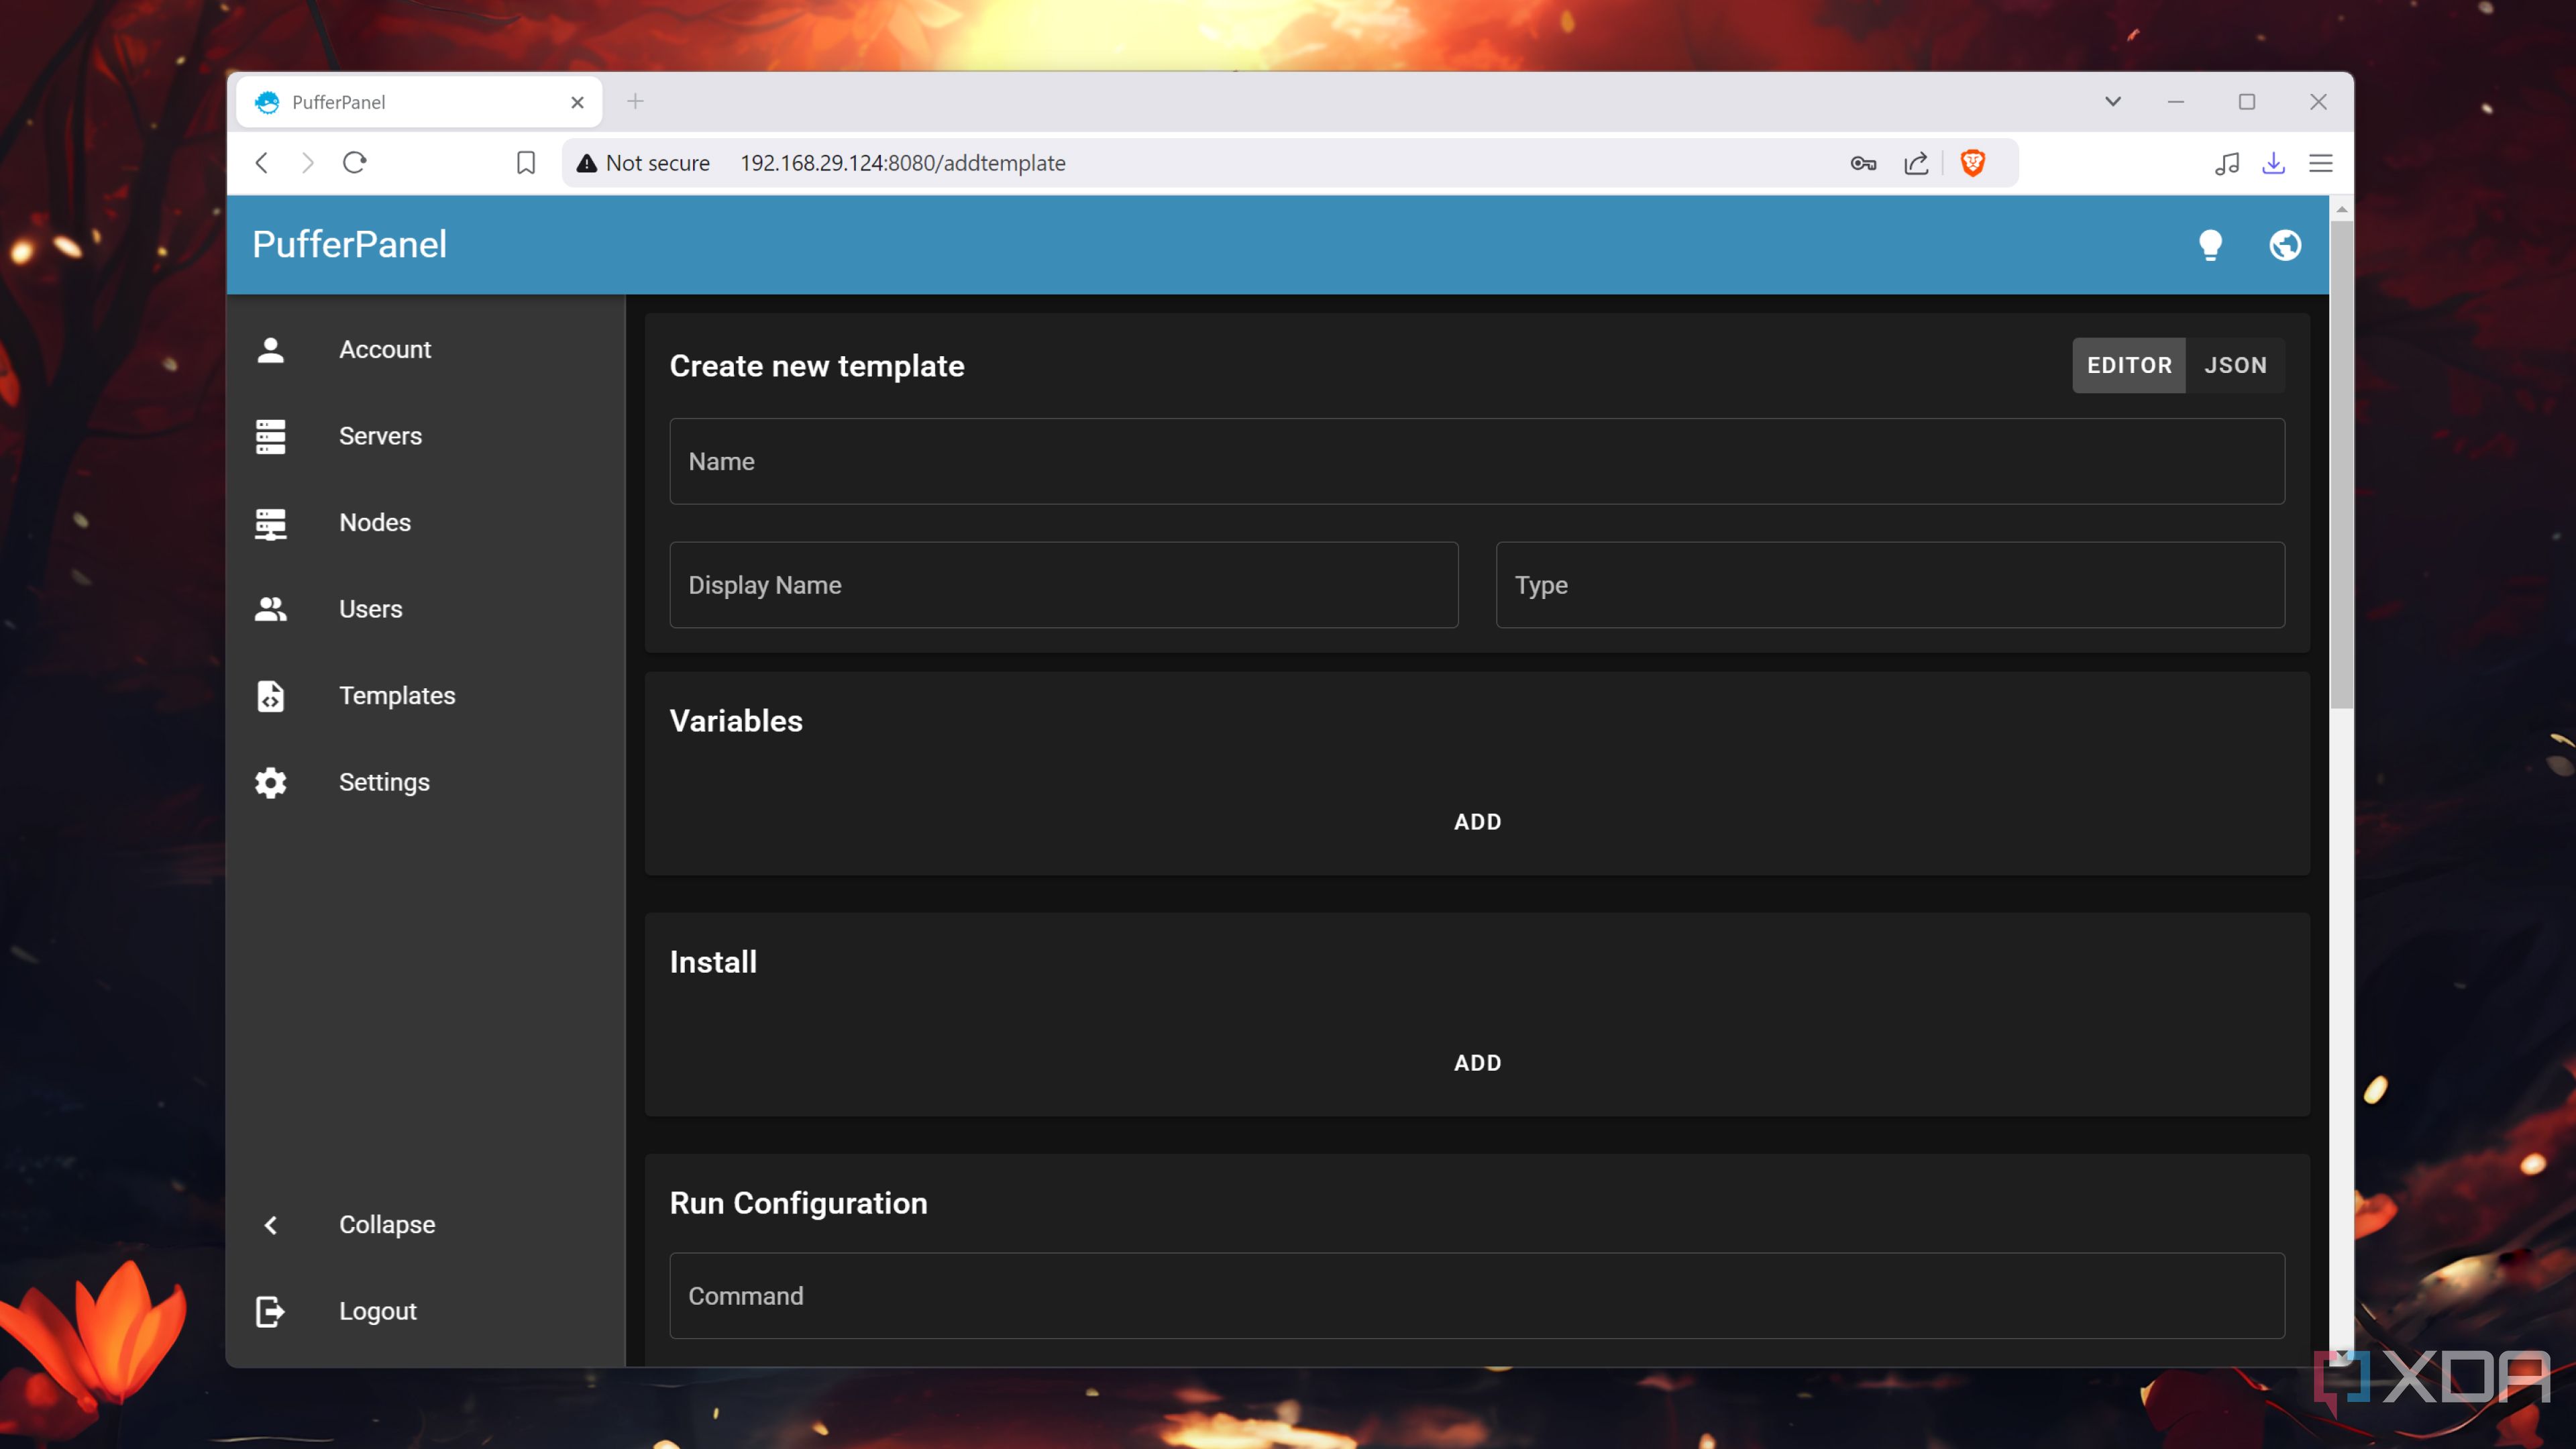Click the Account person icon in sidebar
The image size is (2576, 1449).
[x=270, y=350]
